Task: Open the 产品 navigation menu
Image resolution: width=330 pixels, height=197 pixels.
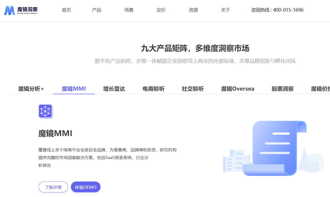Action: click(x=97, y=10)
